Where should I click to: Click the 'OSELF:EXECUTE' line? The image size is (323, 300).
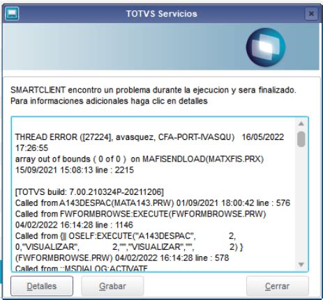pos(126,236)
